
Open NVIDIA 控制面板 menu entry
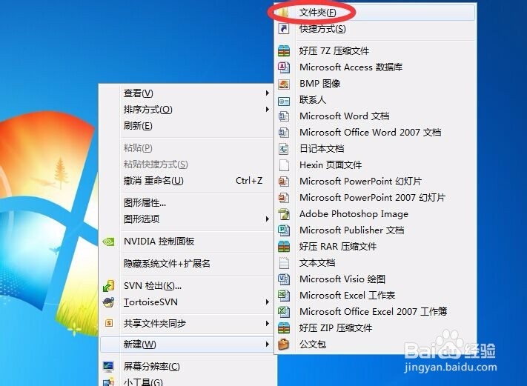pyautogui.click(x=187, y=242)
